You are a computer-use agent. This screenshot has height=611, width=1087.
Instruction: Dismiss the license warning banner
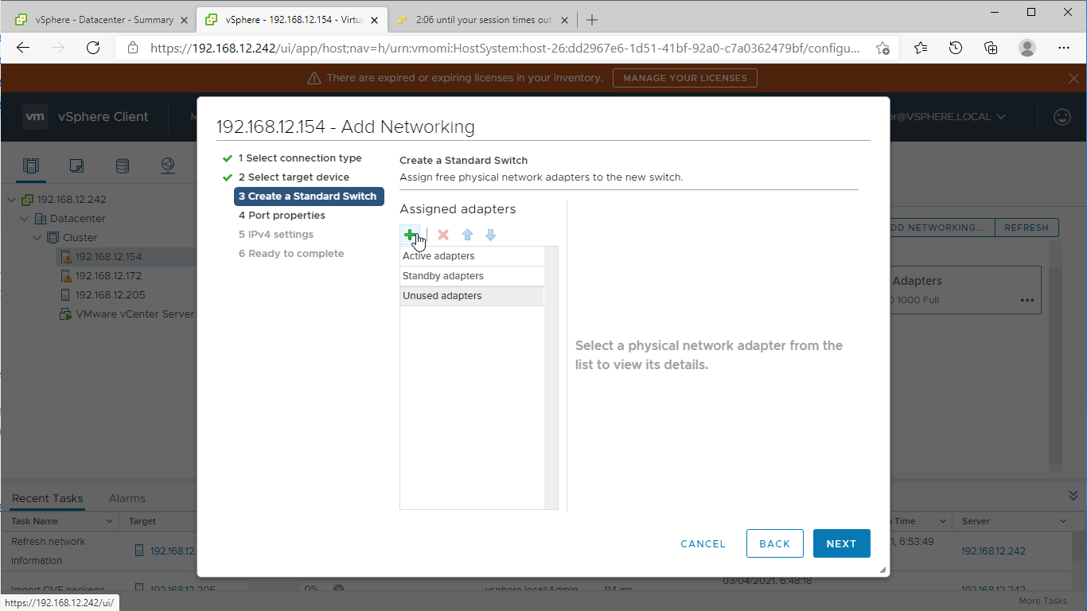[x=1073, y=78]
